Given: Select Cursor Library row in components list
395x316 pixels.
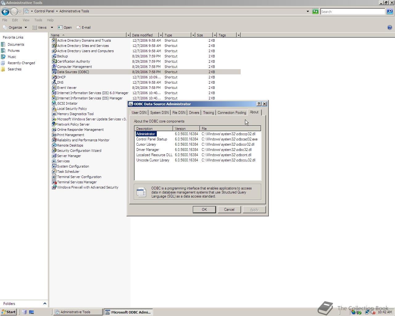Looking at the screenshot, I should point(197,144).
